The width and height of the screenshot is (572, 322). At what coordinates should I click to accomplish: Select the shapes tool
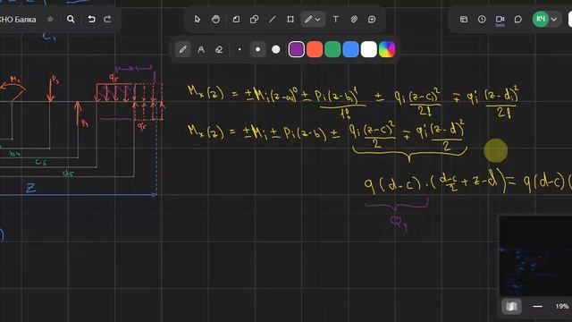(254, 19)
